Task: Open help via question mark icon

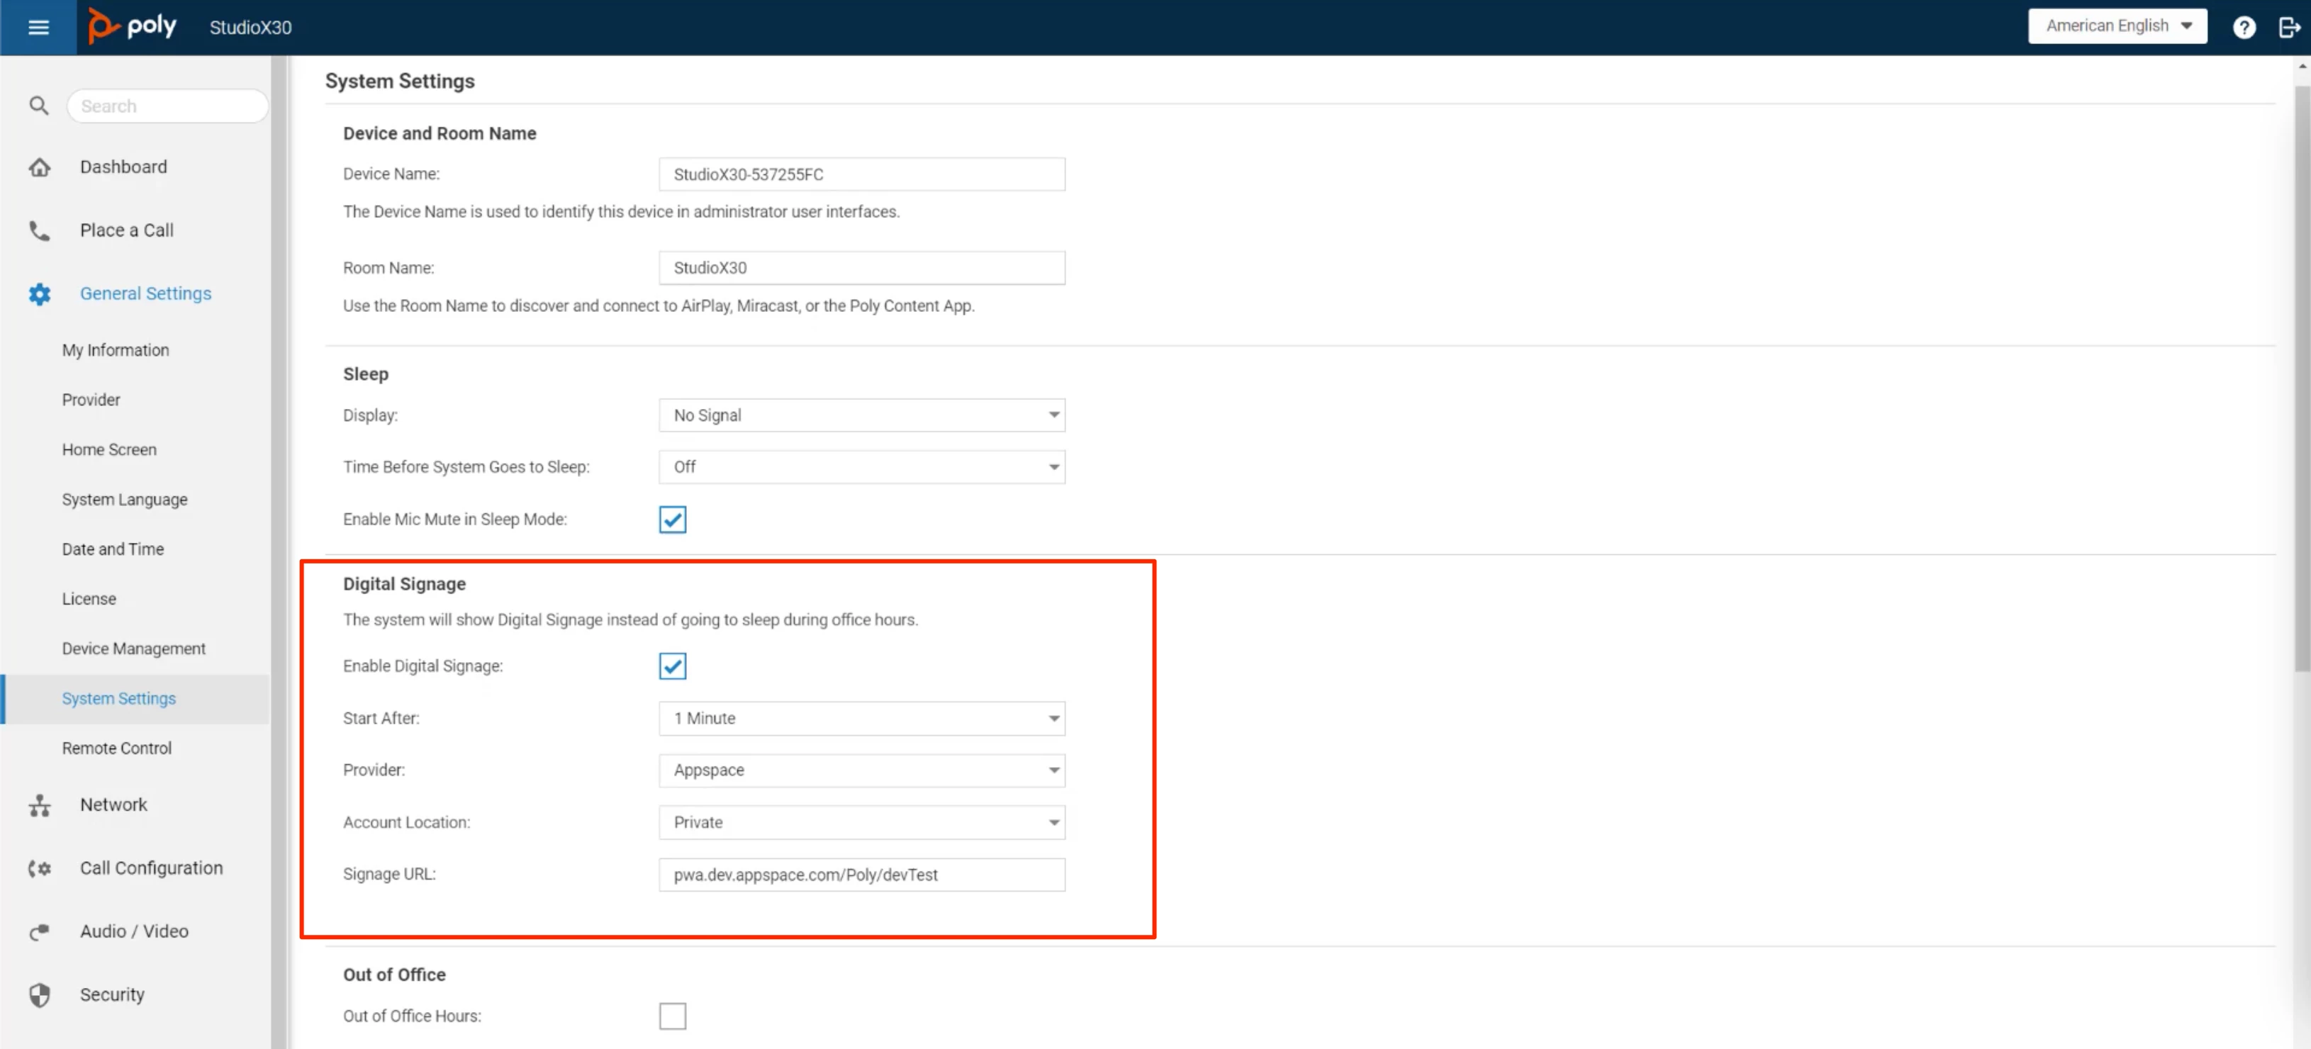Action: tap(2243, 27)
